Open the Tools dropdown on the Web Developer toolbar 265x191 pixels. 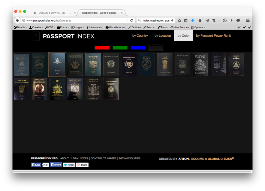(163, 27)
